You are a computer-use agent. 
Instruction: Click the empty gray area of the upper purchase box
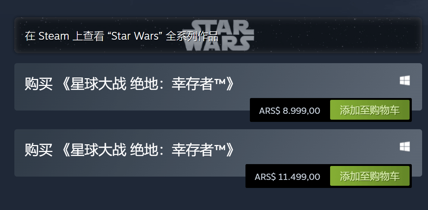coord(313,83)
